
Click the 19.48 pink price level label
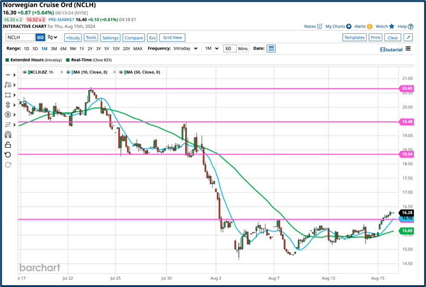(406, 122)
